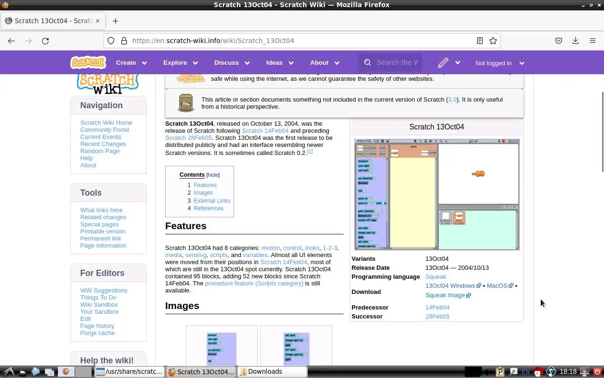Jump to Features in Contents
The height and width of the screenshot is (378, 604).
[x=205, y=185]
